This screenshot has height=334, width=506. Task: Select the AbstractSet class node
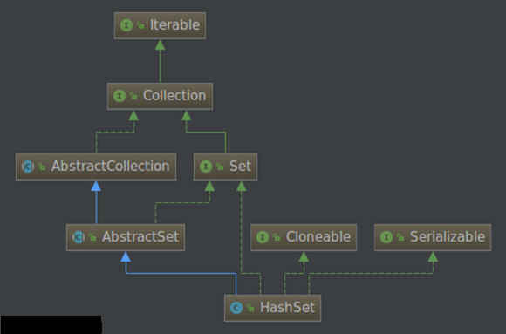[x=126, y=237]
